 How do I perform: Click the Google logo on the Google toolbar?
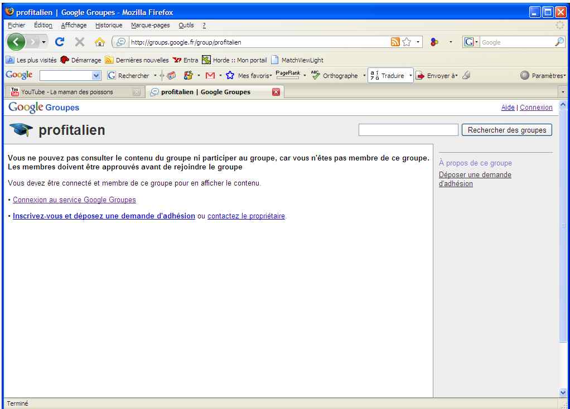(19, 75)
